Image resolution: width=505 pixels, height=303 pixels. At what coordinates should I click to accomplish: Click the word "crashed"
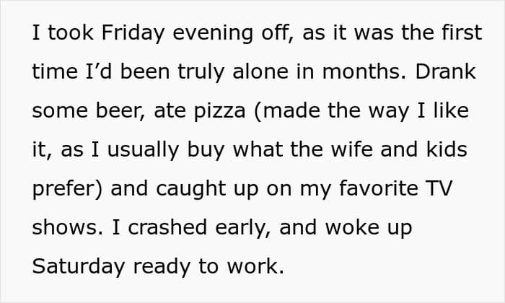pyautogui.click(x=183, y=228)
